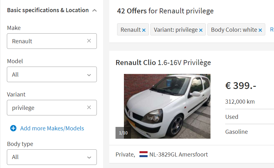Click the NL-3829GL Amersfoort location text
The height and width of the screenshot is (168, 274).
tap(179, 155)
